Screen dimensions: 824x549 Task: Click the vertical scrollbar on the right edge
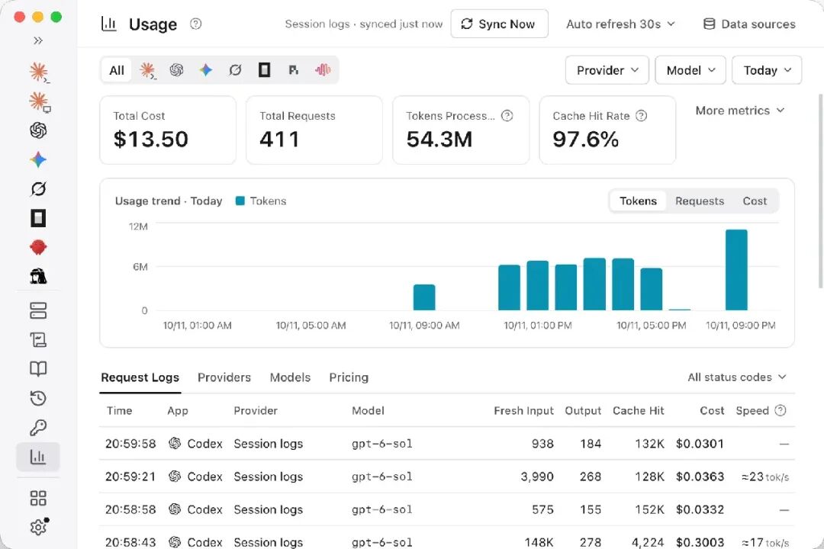(x=821, y=191)
